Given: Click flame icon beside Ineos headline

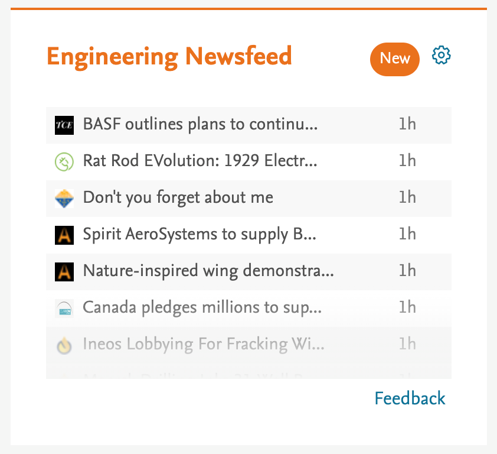Looking at the screenshot, I should [64, 345].
